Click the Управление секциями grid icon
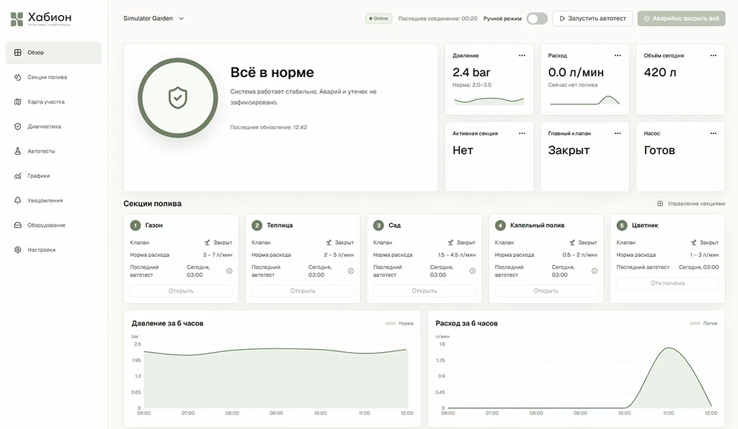Viewport: 738px width, 429px height. pos(660,204)
